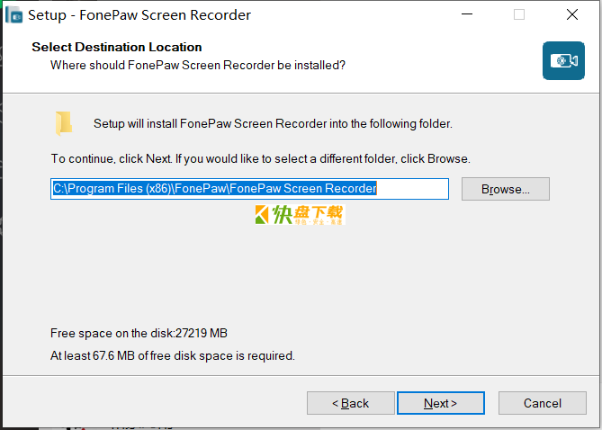The image size is (602, 430).
Task: Click the Select Destination Location heading
Action: pyautogui.click(x=117, y=47)
